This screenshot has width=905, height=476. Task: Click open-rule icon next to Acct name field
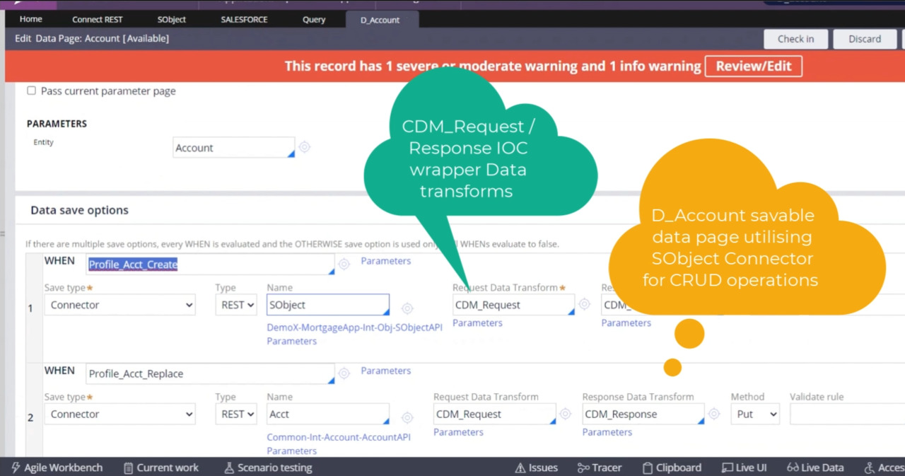point(407,418)
